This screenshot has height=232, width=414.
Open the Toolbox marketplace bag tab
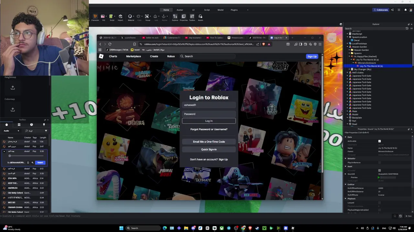tap(6, 125)
